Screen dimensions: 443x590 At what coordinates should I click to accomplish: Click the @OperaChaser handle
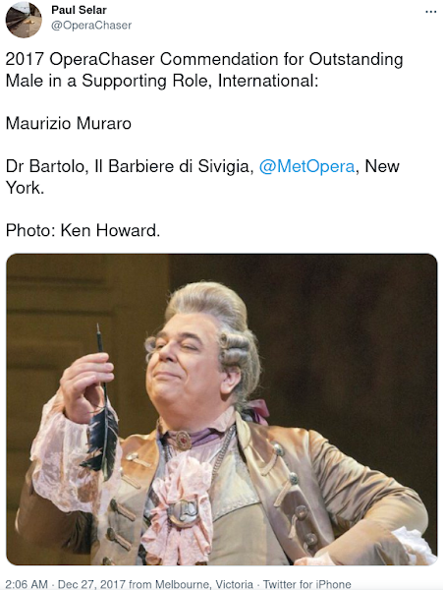[91, 26]
